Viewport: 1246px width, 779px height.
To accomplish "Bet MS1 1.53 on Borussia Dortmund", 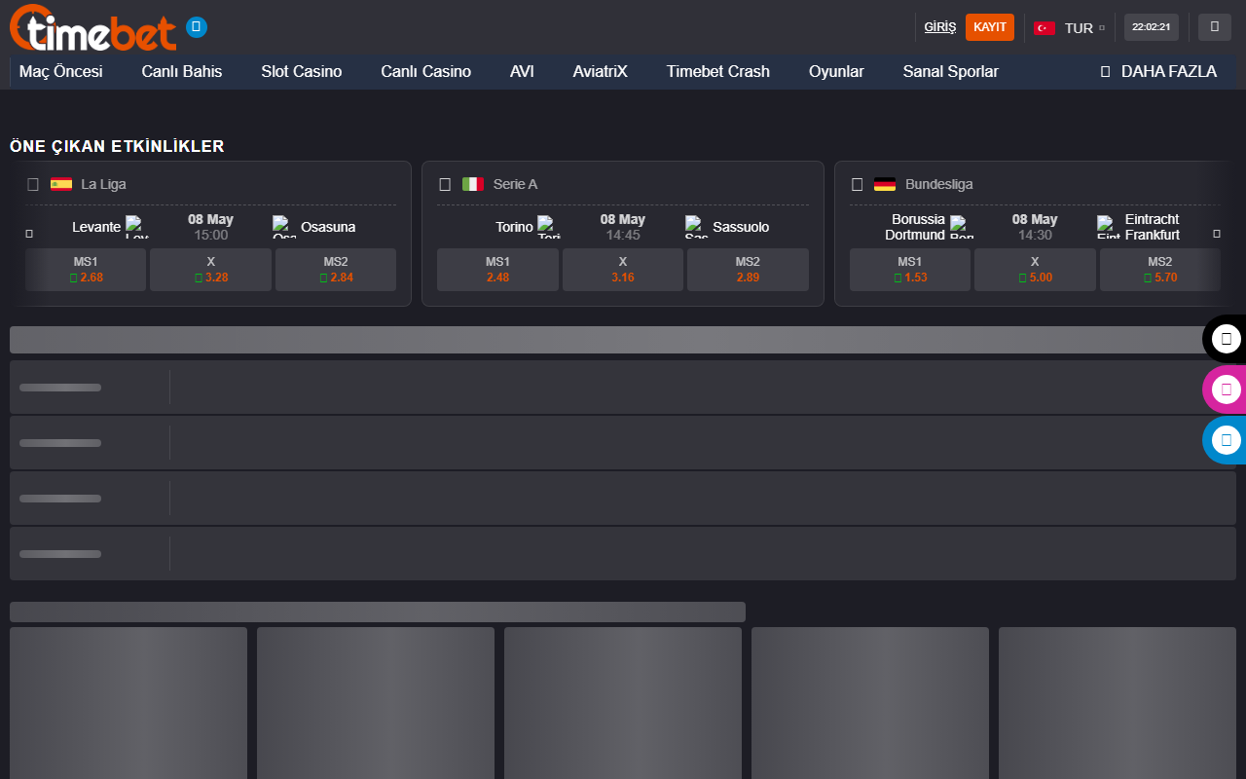I will [910, 270].
